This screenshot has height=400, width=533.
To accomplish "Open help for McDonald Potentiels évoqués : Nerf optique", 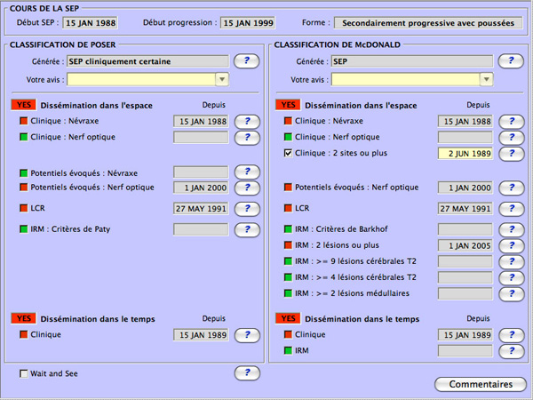I will [512, 188].
